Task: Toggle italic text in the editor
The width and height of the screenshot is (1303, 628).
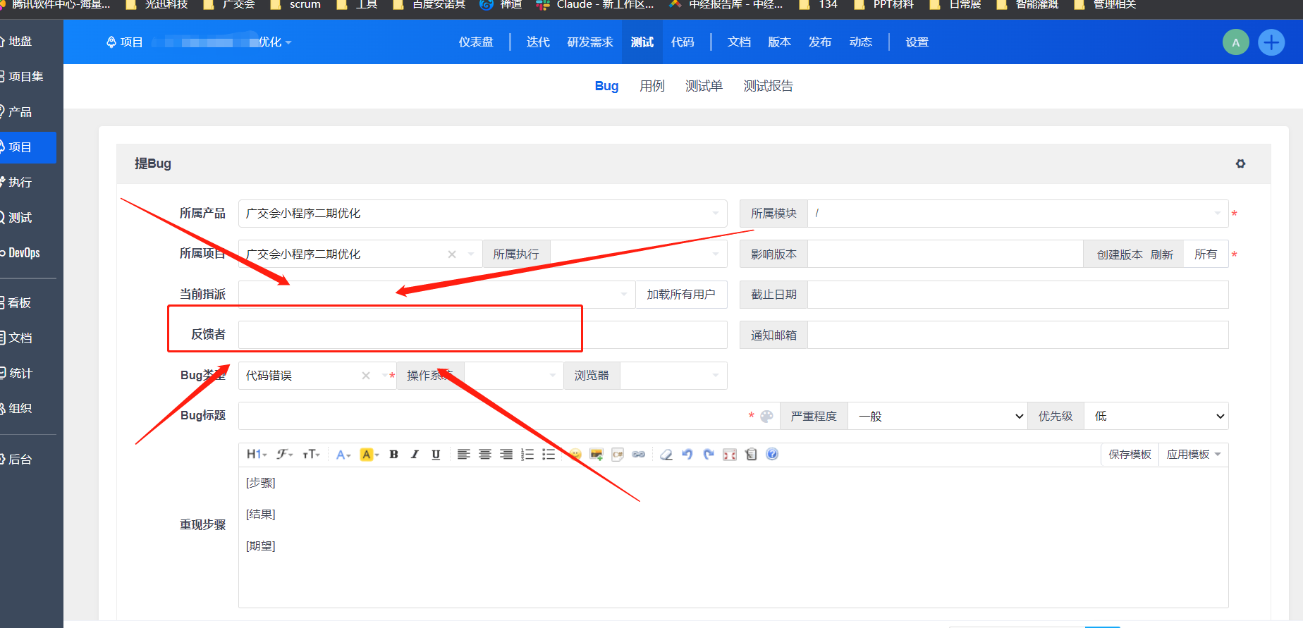Action: 415,455
